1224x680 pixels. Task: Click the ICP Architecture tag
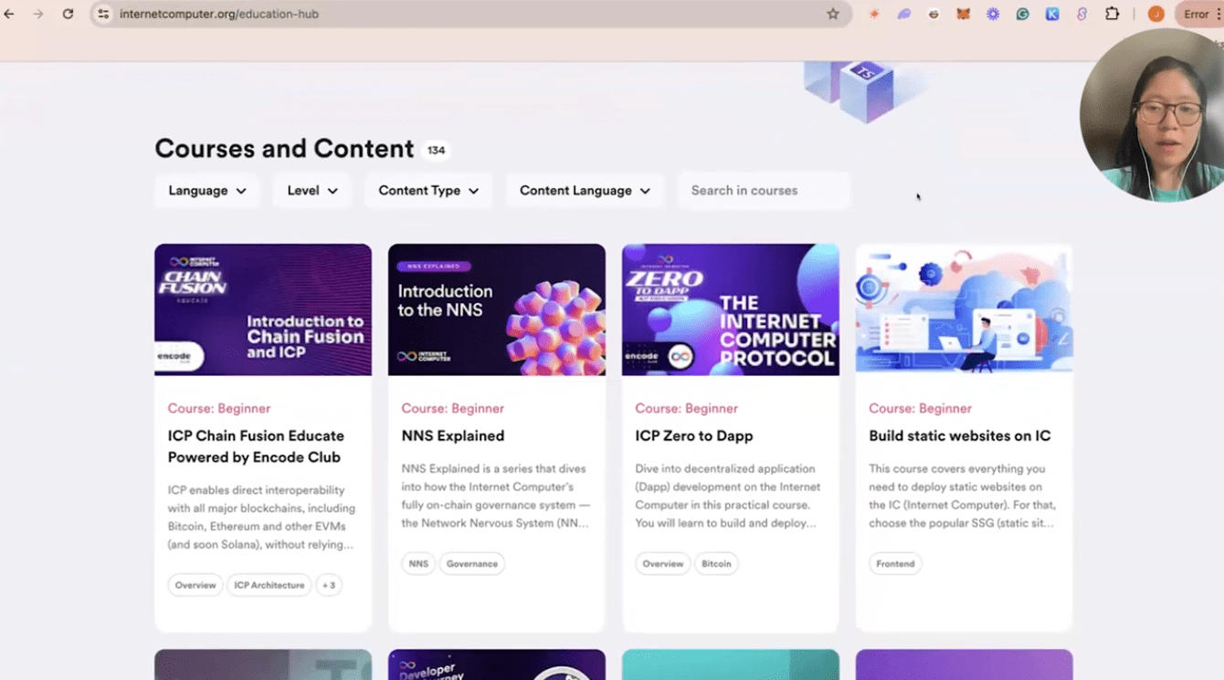(269, 585)
